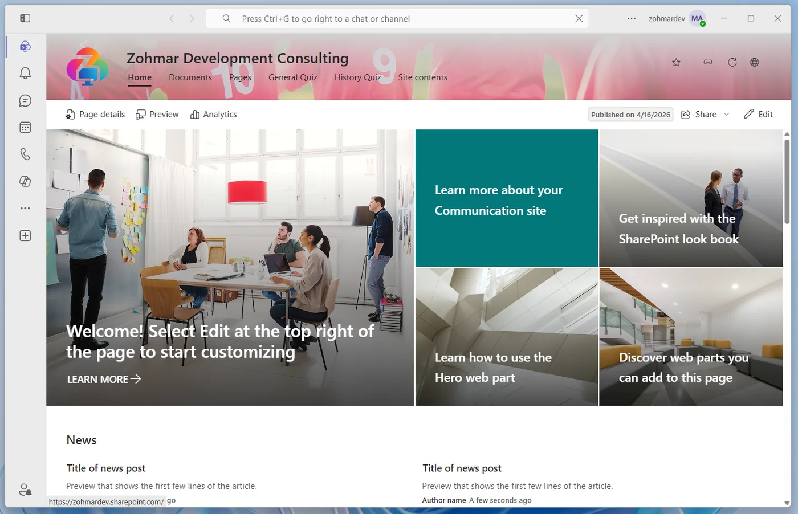Open the Calendar icon in sidebar
The height and width of the screenshot is (514, 798).
(x=25, y=128)
